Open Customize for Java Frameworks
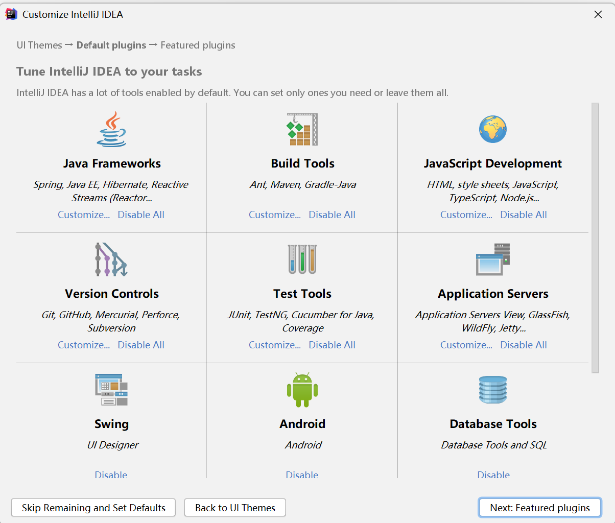 click(84, 215)
